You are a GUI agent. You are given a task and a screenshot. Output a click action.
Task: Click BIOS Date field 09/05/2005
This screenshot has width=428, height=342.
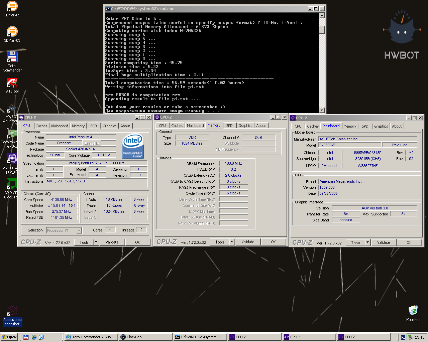pyautogui.click(x=368, y=193)
